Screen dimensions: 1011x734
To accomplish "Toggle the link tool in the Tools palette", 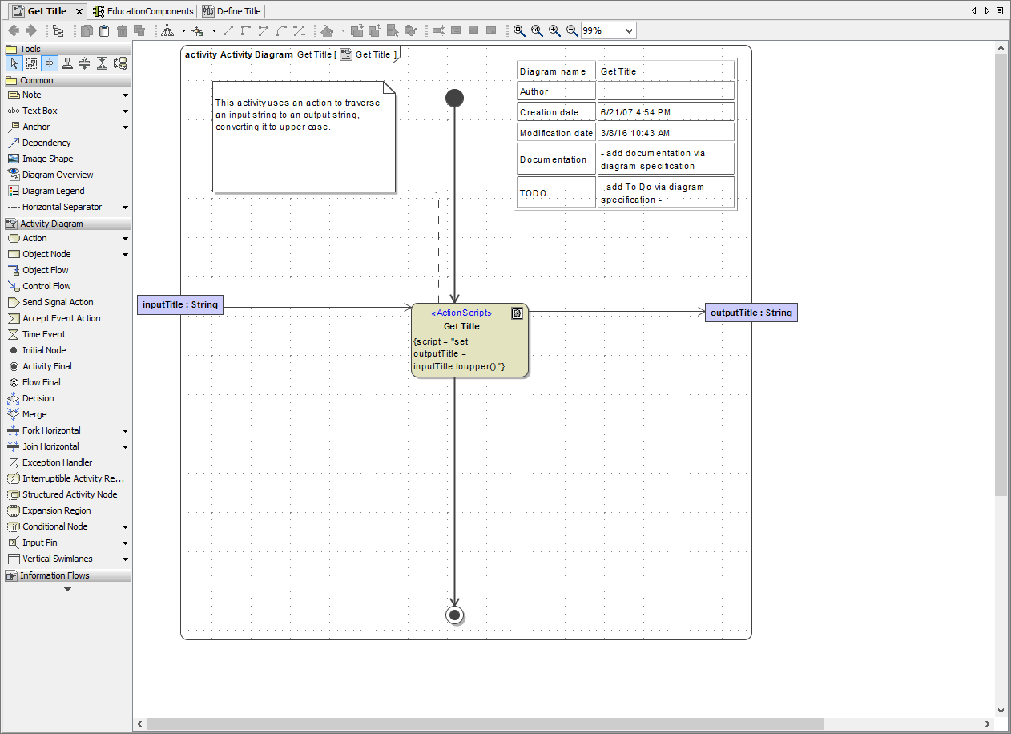I will [x=50, y=63].
